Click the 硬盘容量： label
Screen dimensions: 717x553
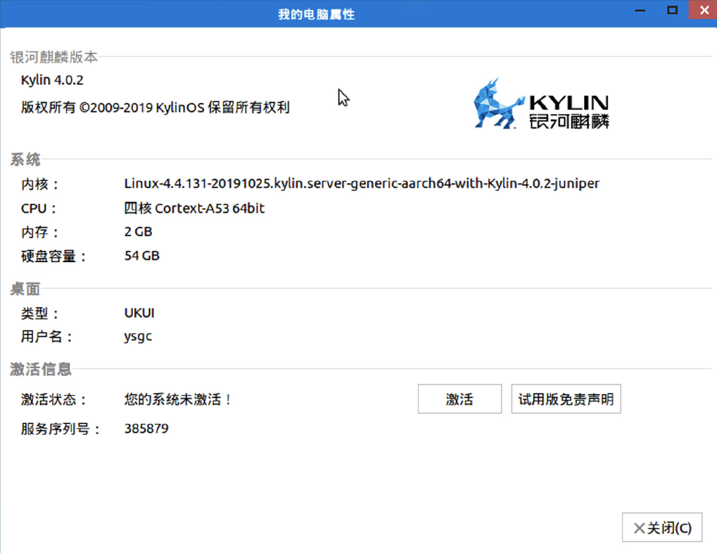pyautogui.click(x=54, y=256)
